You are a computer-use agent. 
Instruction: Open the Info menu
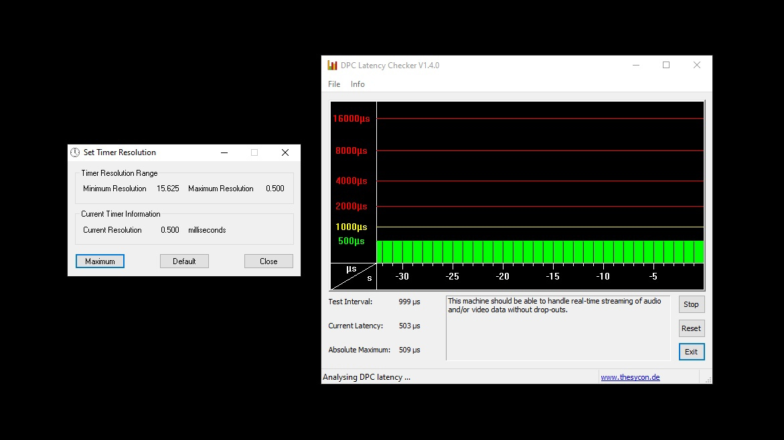point(358,84)
